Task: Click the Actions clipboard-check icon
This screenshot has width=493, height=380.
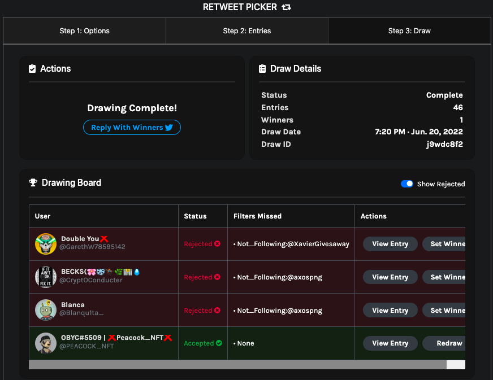Action: tap(32, 68)
